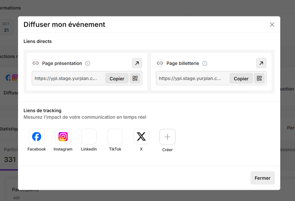Click the Fermer button
The width and height of the screenshot is (295, 201).
point(262,178)
